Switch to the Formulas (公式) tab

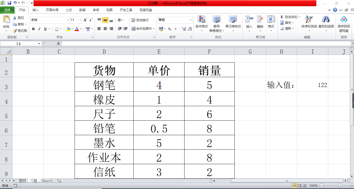69,10
